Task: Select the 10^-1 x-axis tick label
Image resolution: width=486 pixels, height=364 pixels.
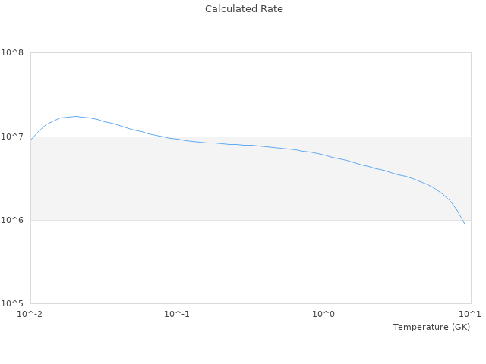Action: [177, 314]
